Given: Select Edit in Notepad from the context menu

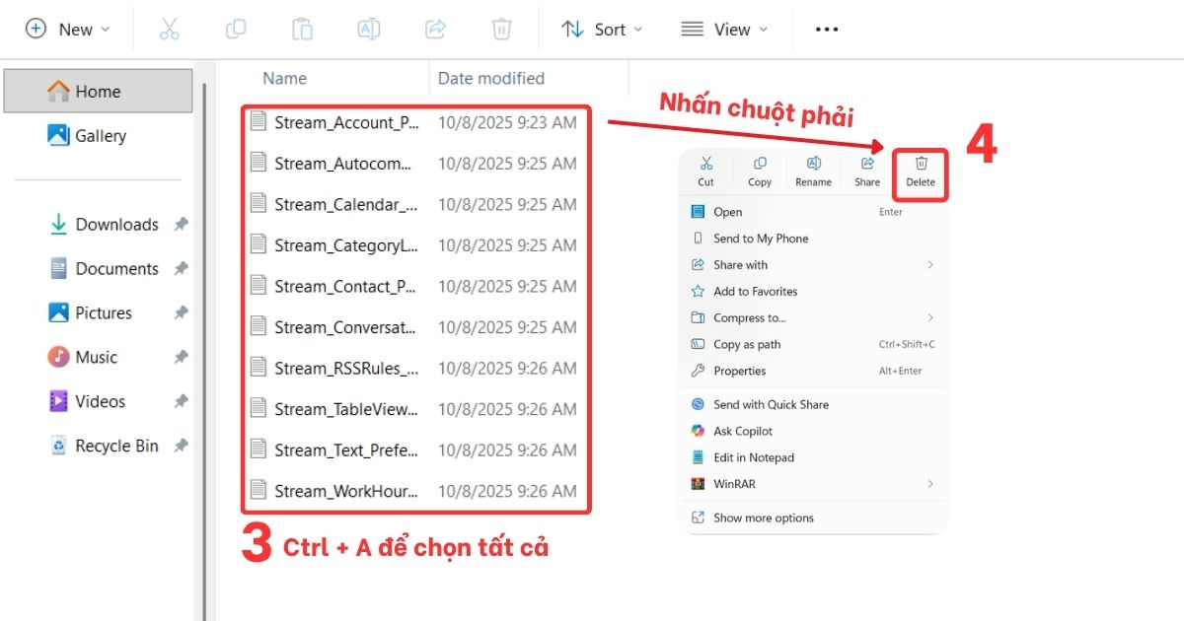Looking at the screenshot, I should [755, 457].
